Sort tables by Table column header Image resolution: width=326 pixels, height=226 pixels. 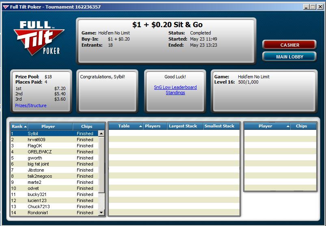pyautogui.click(x=125, y=126)
